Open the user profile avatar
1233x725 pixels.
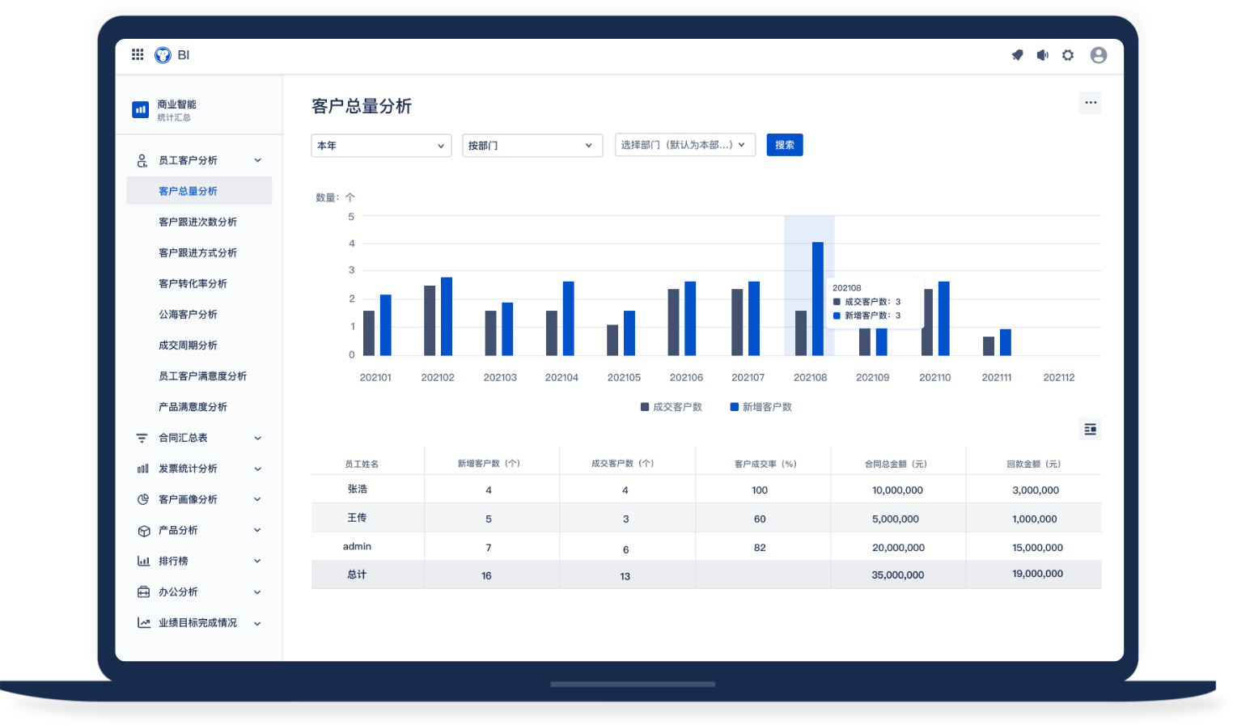[x=1098, y=55]
